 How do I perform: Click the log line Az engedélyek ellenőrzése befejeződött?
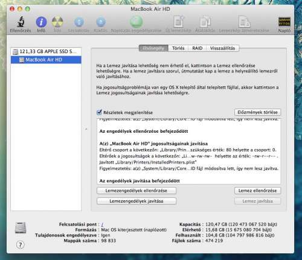(x=144, y=132)
